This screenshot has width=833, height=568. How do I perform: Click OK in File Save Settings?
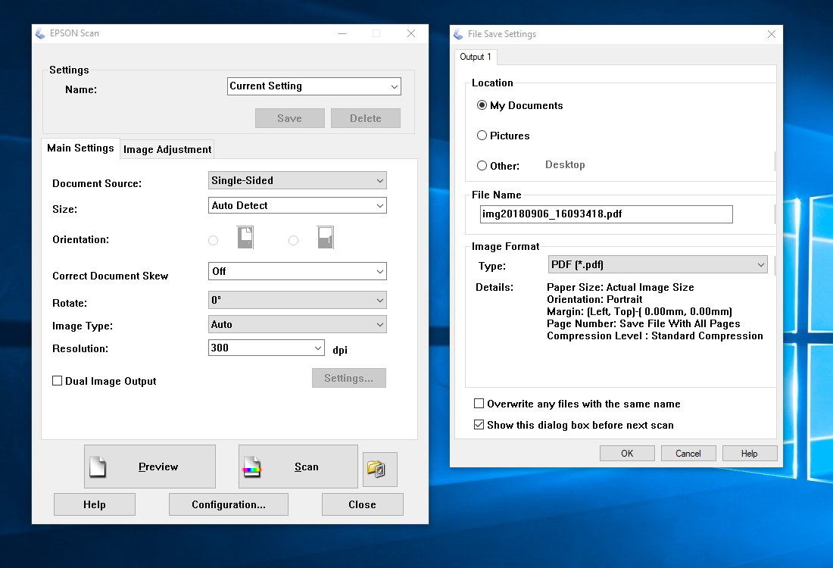627,453
